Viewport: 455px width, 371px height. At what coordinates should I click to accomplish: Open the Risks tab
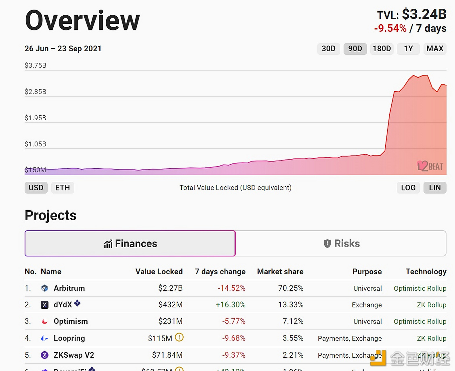coord(341,243)
